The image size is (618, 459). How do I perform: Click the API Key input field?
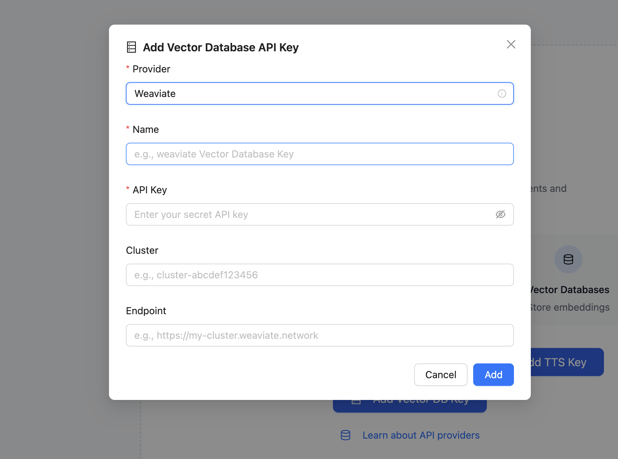(320, 214)
